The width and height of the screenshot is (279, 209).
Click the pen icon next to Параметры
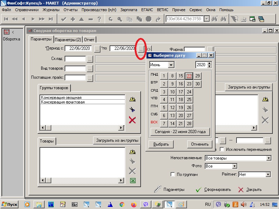point(158,189)
